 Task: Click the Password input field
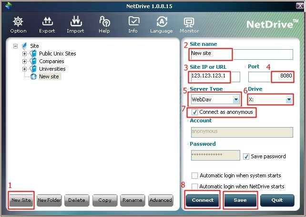215,155
